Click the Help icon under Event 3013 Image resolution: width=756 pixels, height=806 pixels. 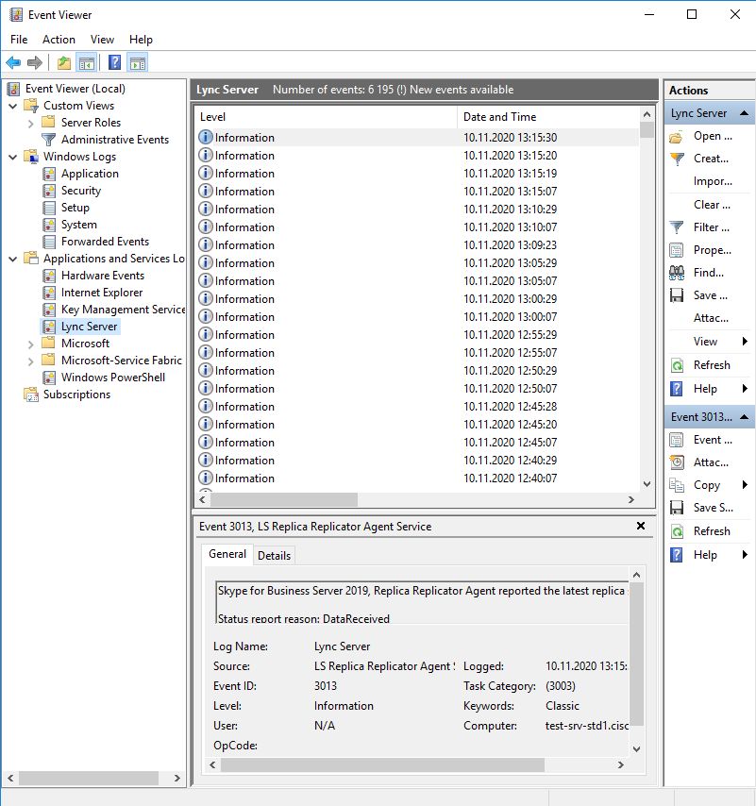pyautogui.click(x=677, y=555)
